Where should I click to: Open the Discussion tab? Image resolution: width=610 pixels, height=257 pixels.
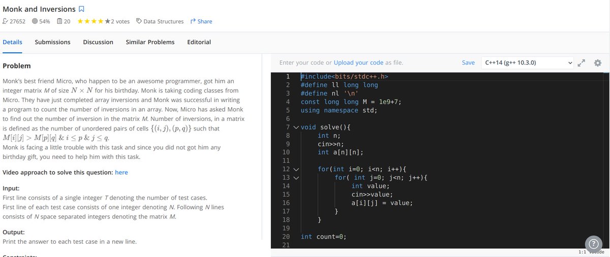click(x=98, y=42)
